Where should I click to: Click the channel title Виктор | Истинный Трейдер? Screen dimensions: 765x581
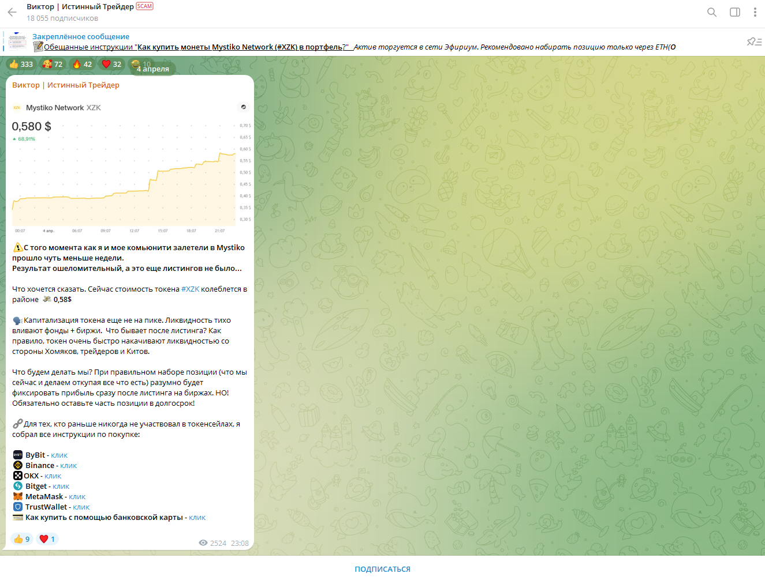click(80, 7)
